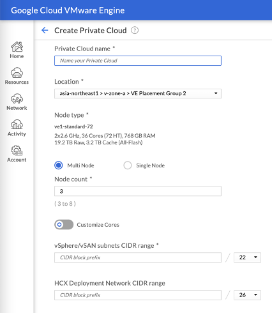Click the HCX Deployment Network CIDR prefix field

pos(138,295)
